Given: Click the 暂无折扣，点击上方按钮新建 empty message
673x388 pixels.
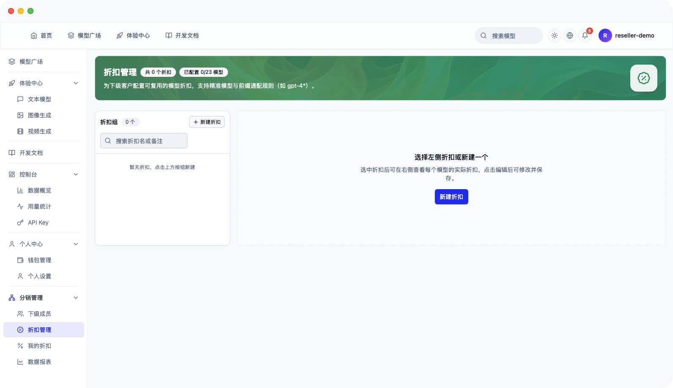Looking at the screenshot, I should pyautogui.click(x=162, y=167).
